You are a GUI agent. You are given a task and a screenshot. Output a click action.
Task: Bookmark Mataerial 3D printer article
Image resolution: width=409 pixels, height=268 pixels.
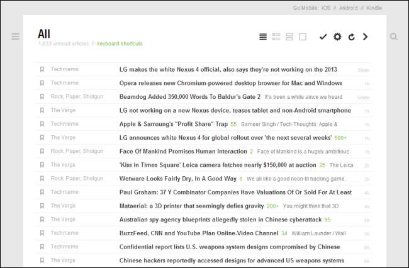[42, 206]
